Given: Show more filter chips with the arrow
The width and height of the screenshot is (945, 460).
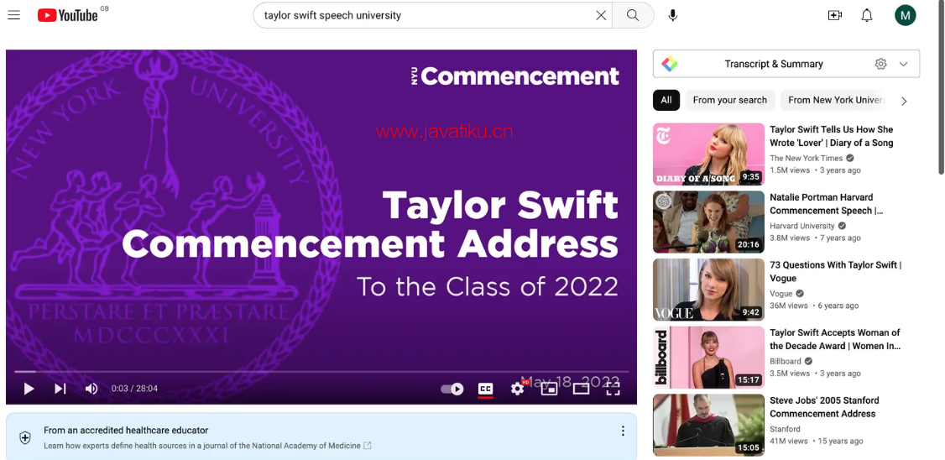Looking at the screenshot, I should pos(904,102).
